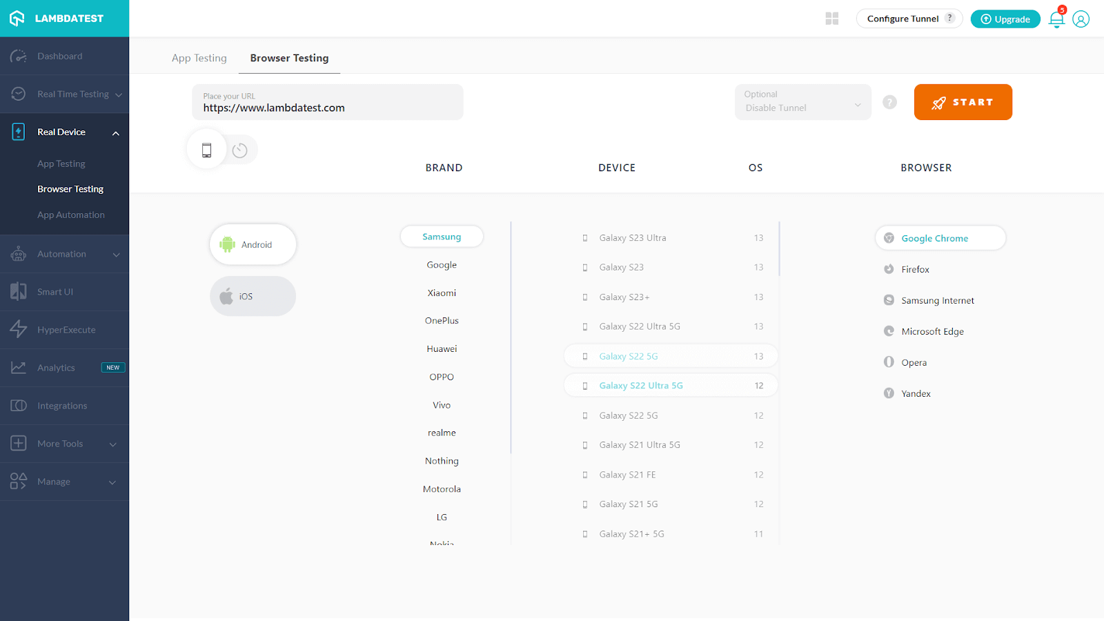This screenshot has height=621, width=1104.
Task: Select the mobile device view toggle
Action: (x=206, y=150)
